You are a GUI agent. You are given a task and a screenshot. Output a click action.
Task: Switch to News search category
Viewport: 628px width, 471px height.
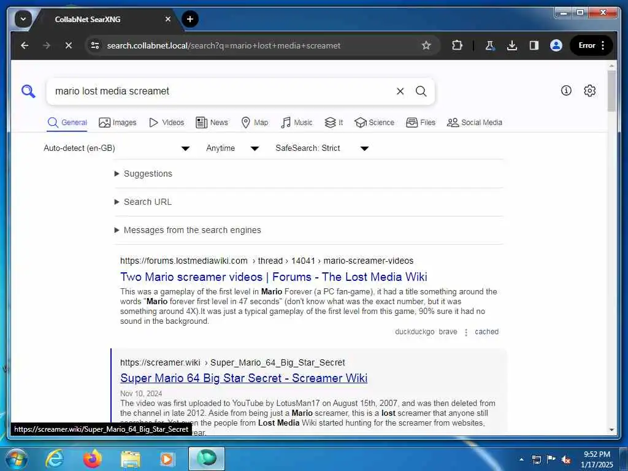(x=212, y=123)
